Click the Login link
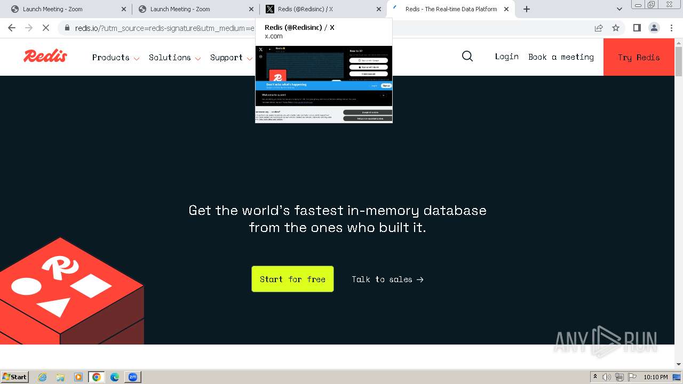The image size is (683, 384). 506,57
